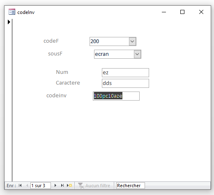Maximize the codeInv window
The width and height of the screenshot is (214, 195).
pyautogui.click(x=182, y=12)
